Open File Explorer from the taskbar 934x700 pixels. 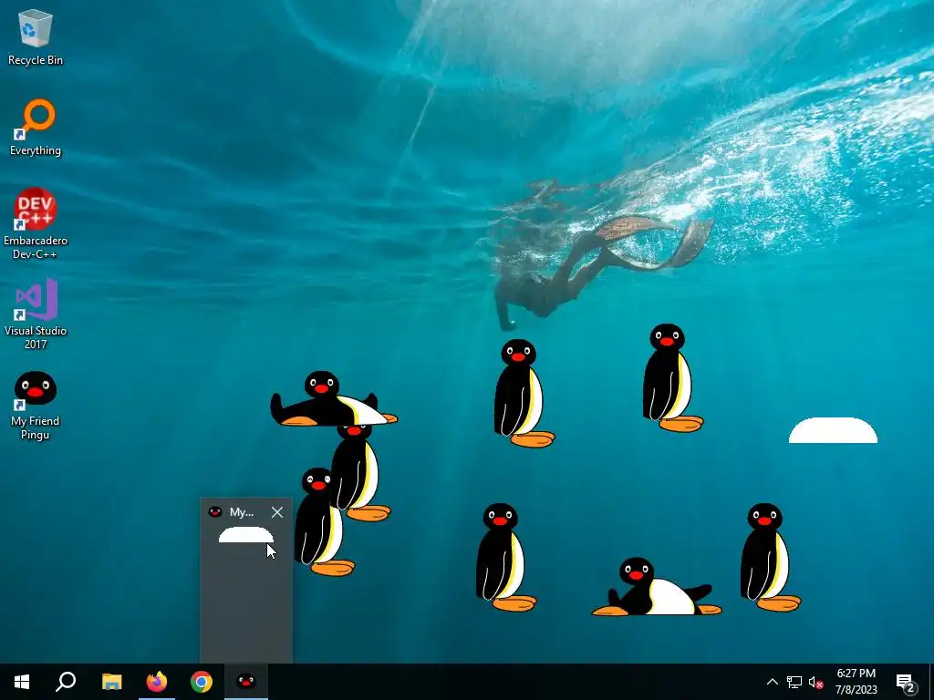click(x=111, y=682)
